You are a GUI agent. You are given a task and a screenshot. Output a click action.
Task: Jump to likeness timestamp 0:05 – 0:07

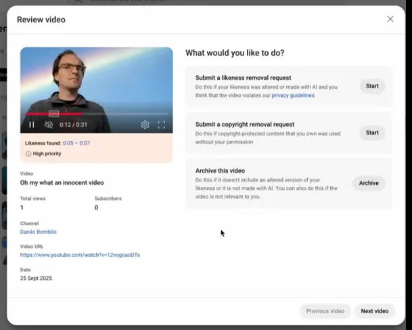[x=76, y=143]
